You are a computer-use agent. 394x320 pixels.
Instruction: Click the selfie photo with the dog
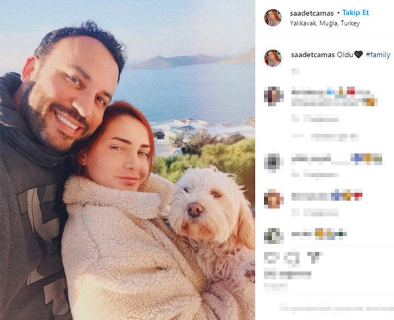[128, 160]
